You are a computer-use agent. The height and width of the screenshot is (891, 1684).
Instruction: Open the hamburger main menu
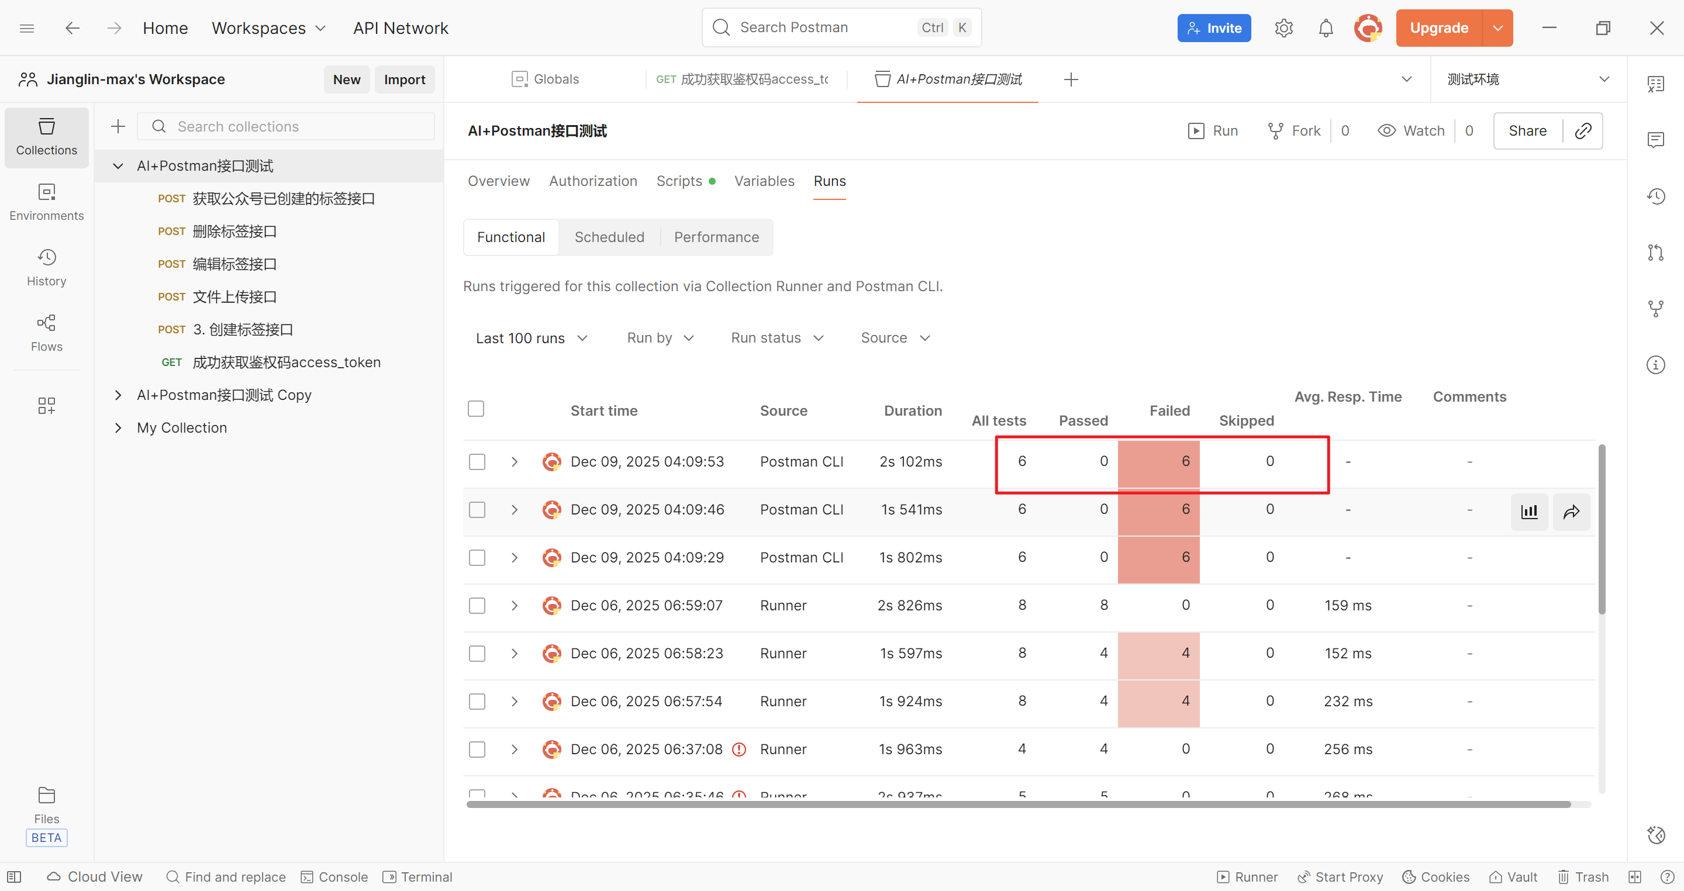tap(27, 28)
